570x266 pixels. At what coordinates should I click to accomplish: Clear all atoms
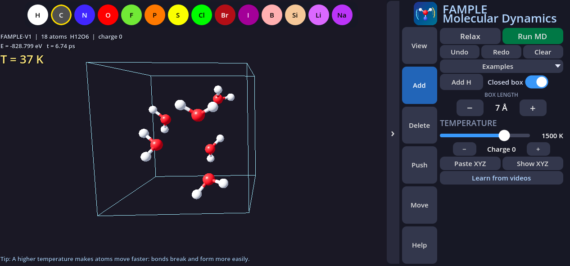click(543, 52)
